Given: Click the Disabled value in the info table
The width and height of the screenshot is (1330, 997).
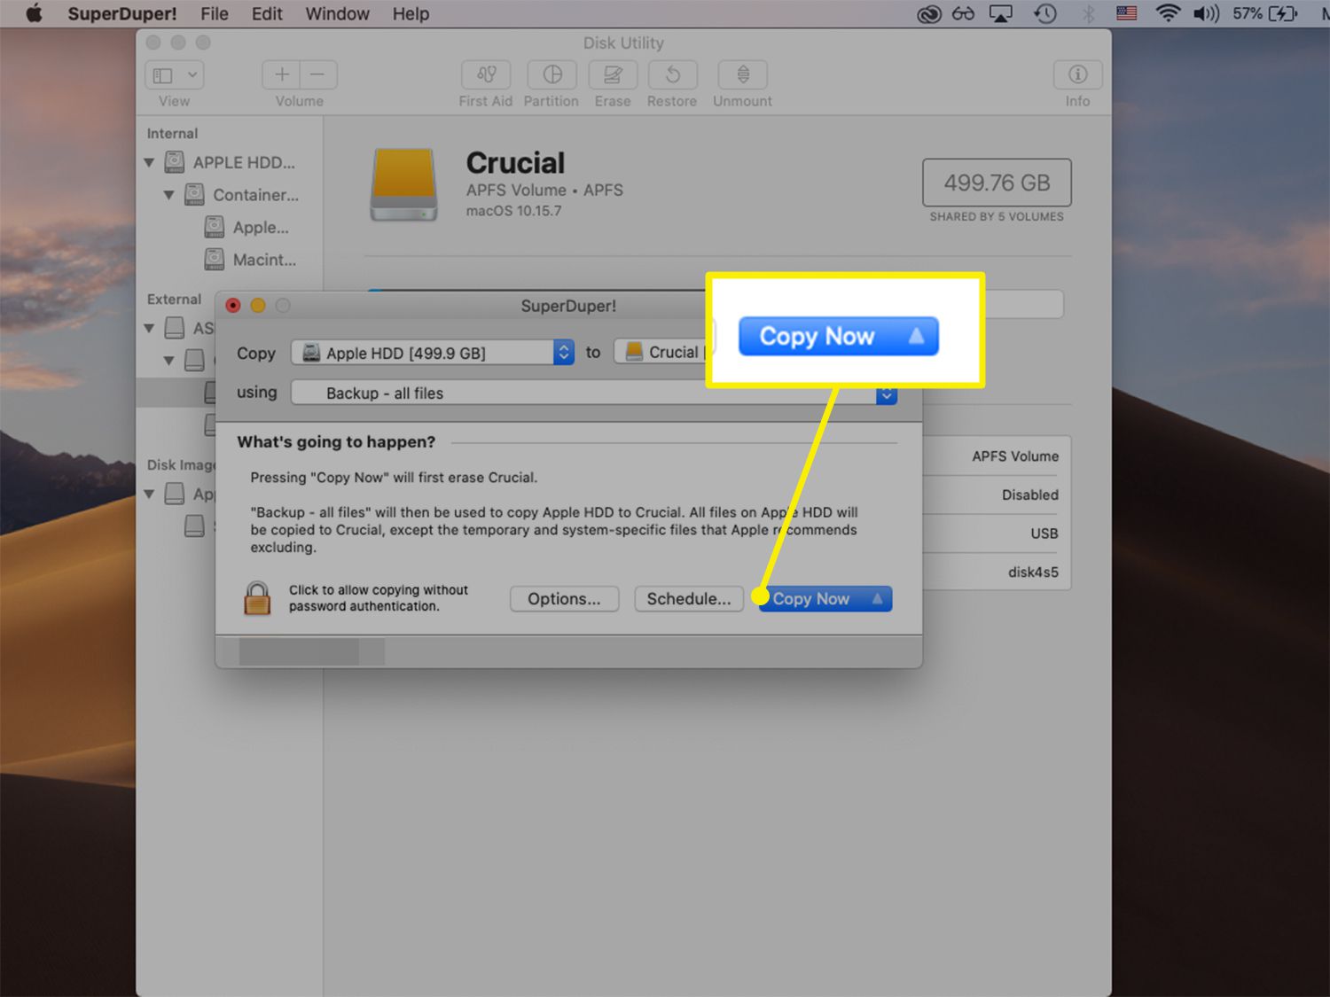Looking at the screenshot, I should pos(1030,495).
